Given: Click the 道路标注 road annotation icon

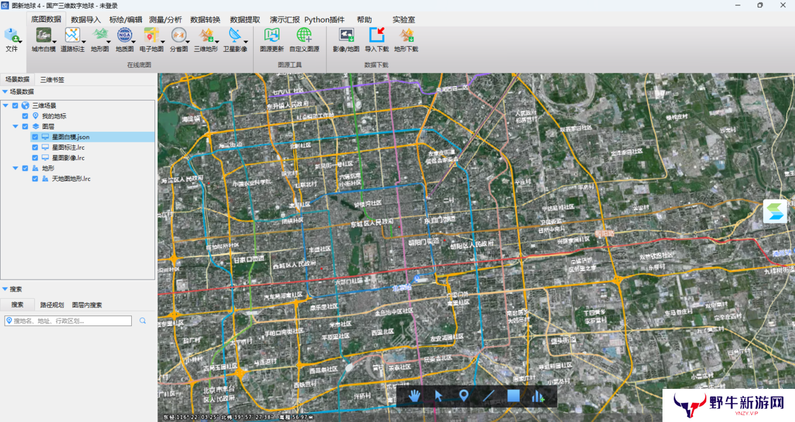Looking at the screenshot, I should (72, 35).
